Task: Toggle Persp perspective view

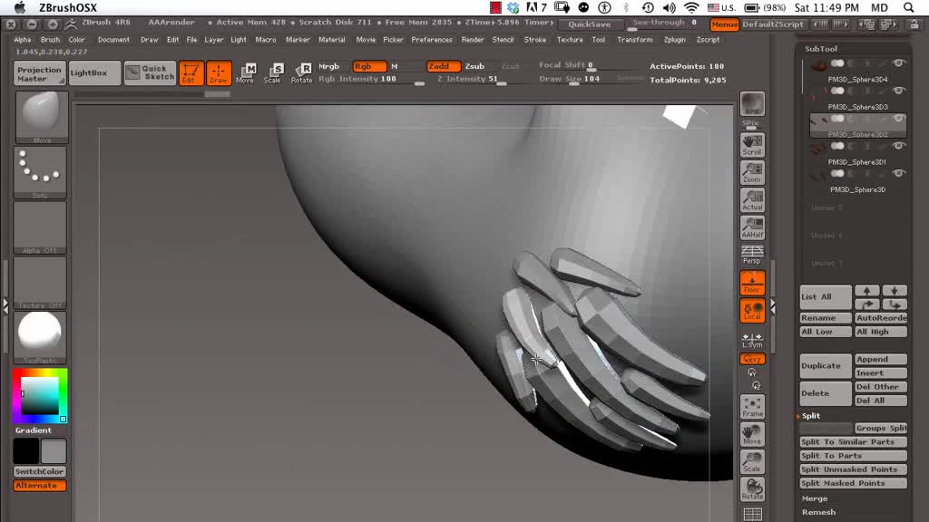Action: point(752,255)
